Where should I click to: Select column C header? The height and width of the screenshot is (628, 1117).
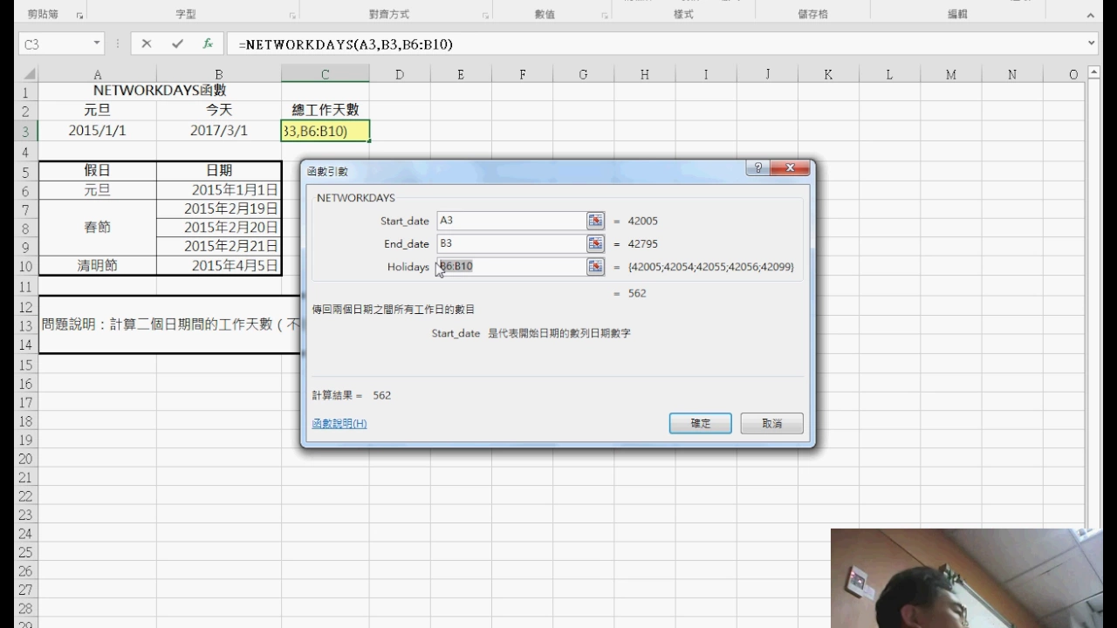pyautogui.click(x=325, y=75)
